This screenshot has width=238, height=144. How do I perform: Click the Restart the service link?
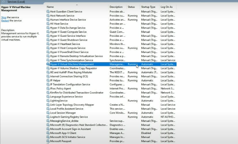click(5, 21)
